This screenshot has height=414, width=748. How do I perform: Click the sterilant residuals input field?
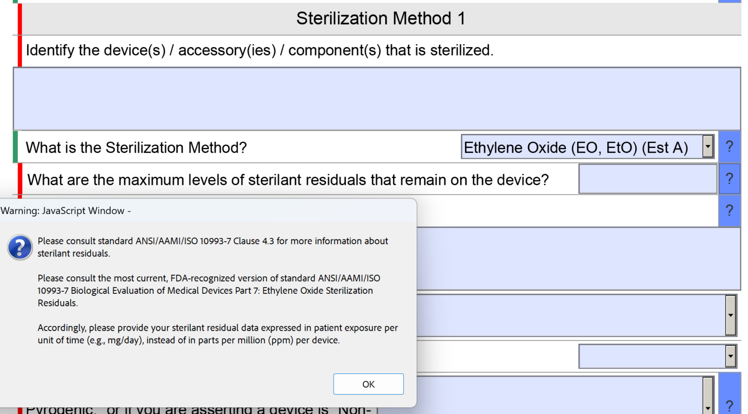648,179
